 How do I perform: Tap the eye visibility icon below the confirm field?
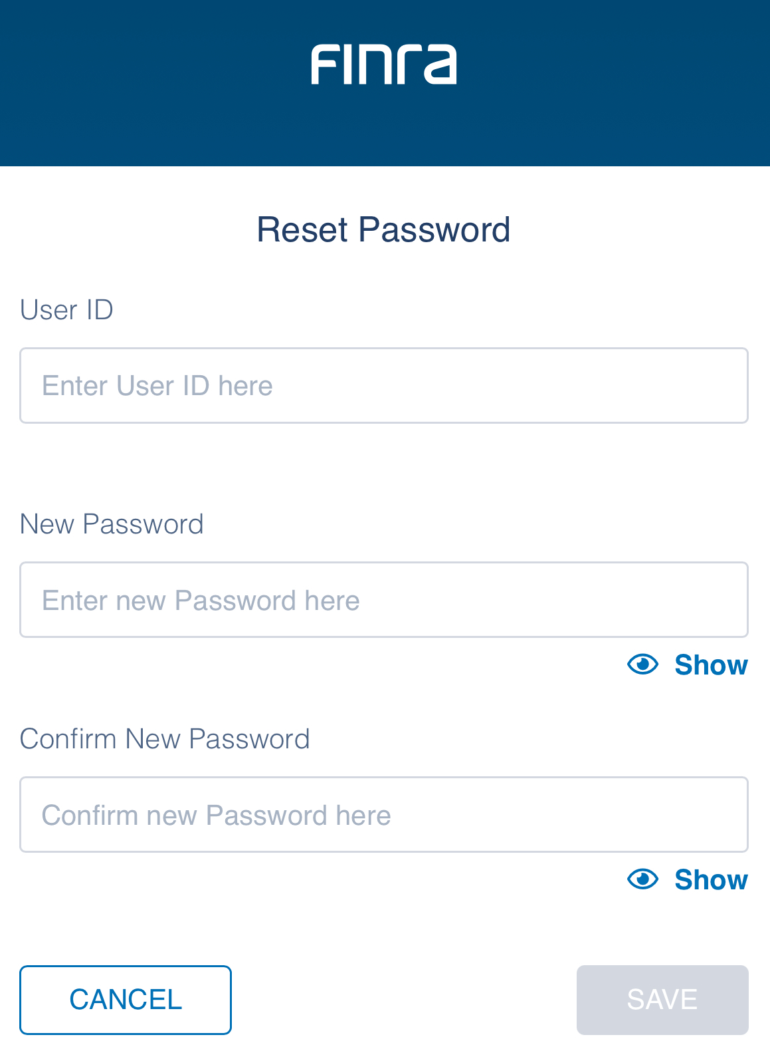[642, 879]
